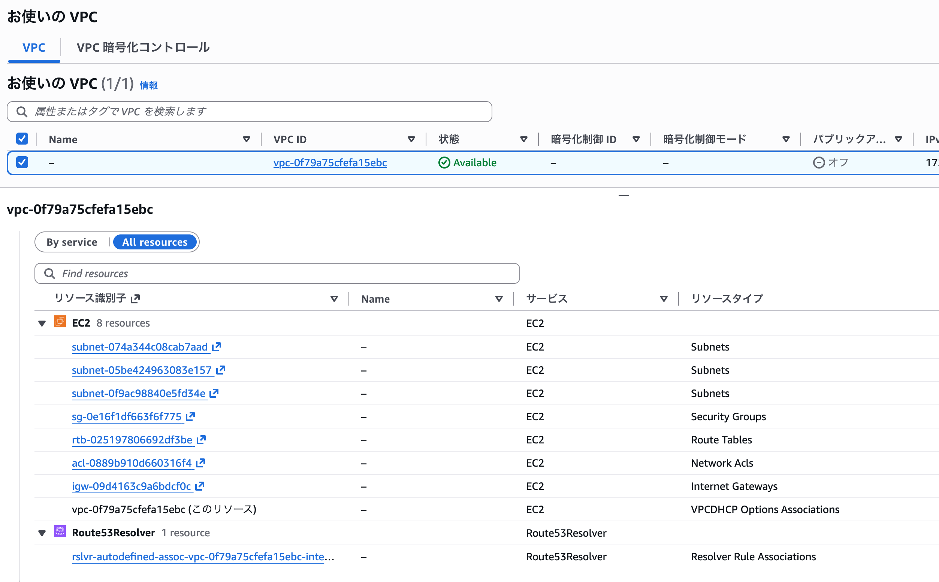939x582 pixels.
Task: Open sort menu for resources Name column
Action: point(499,299)
